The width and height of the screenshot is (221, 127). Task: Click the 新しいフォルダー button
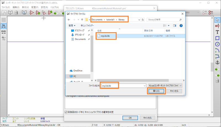pos(87,26)
